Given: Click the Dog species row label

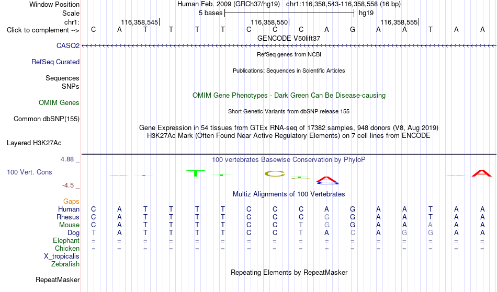Looking at the screenshot, I should [x=73, y=233].
